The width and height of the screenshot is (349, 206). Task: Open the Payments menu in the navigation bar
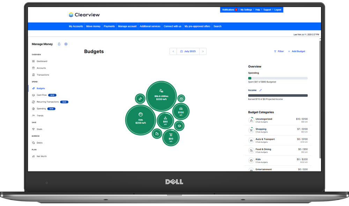click(109, 26)
